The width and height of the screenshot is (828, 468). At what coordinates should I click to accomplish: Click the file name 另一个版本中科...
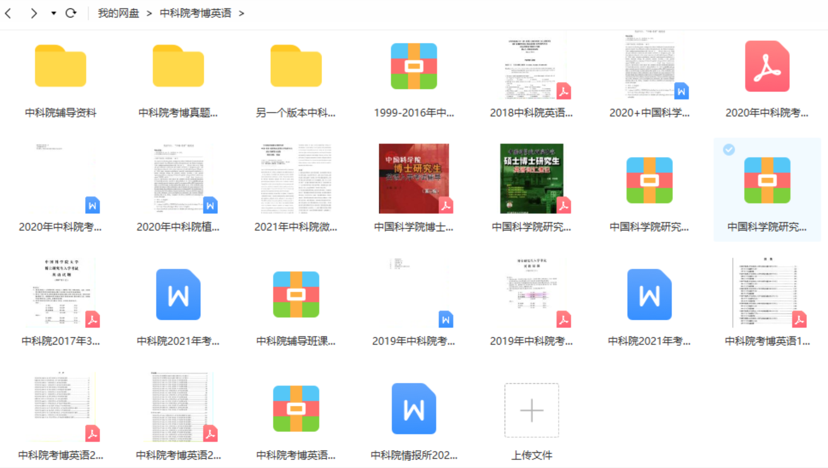[296, 113]
